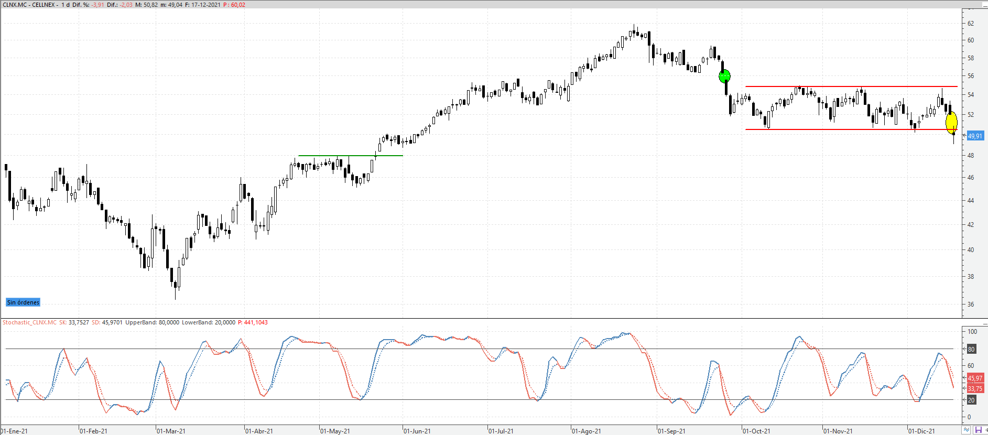
Task: Click the 'M: 50,82' high value
Action: (146, 5)
